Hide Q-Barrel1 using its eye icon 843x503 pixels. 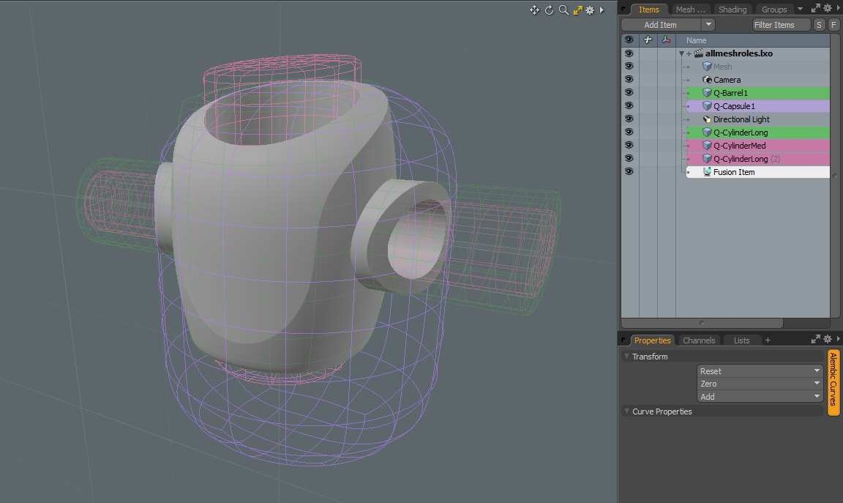629,93
